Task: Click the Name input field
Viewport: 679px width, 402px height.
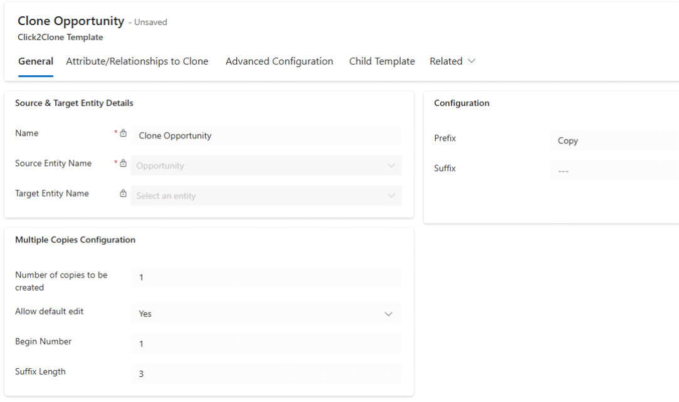Action: coord(266,136)
